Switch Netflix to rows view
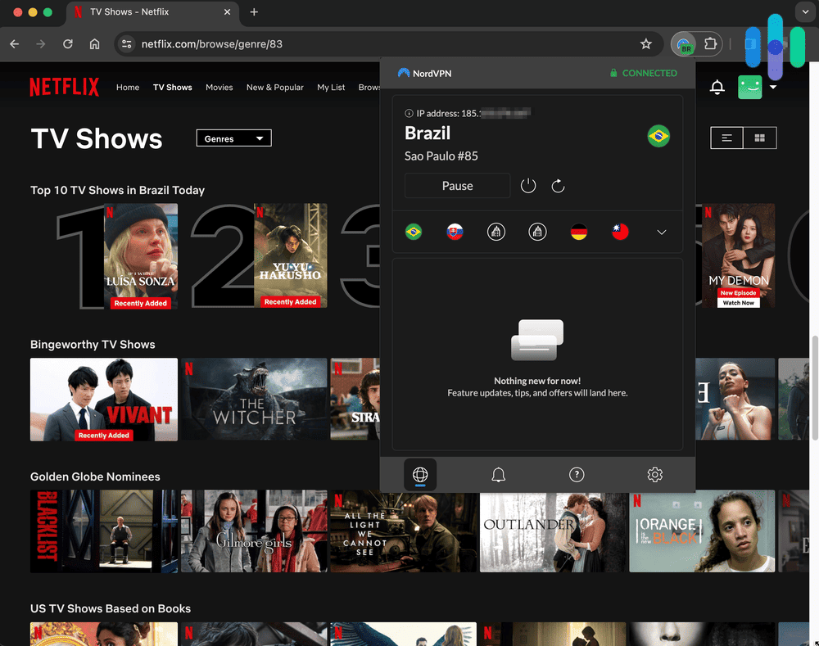The width and height of the screenshot is (819, 646). pyautogui.click(x=726, y=138)
